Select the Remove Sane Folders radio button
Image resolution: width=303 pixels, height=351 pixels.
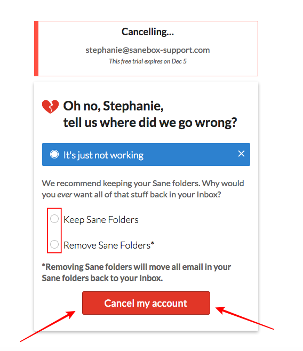coord(54,244)
